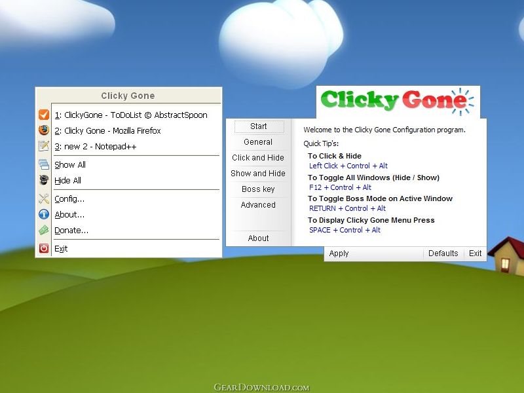Click the Show All windows icon
The height and width of the screenshot is (393, 524).
tap(44, 164)
